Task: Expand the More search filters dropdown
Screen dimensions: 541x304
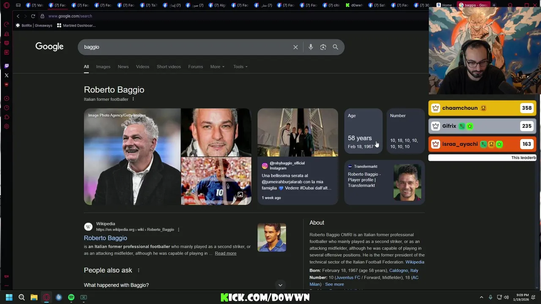Action: click(x=217, y=67)
